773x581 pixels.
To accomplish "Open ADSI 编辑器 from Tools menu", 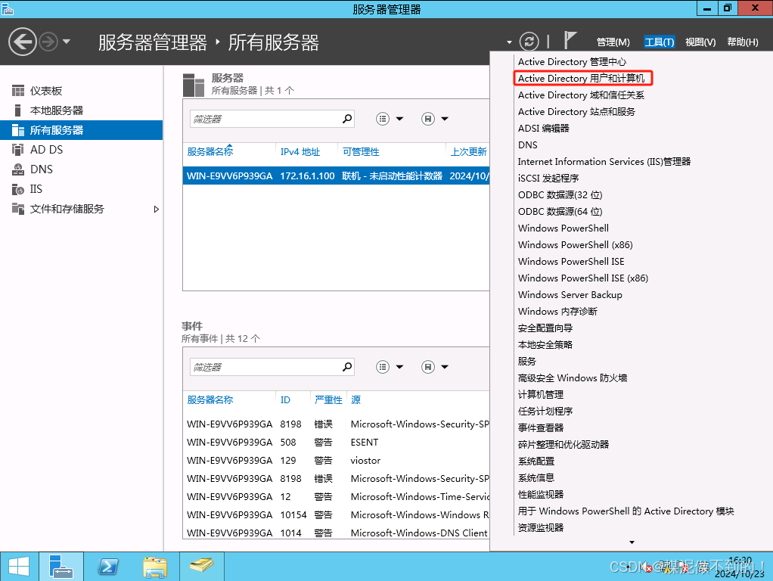I will (543, 129).
